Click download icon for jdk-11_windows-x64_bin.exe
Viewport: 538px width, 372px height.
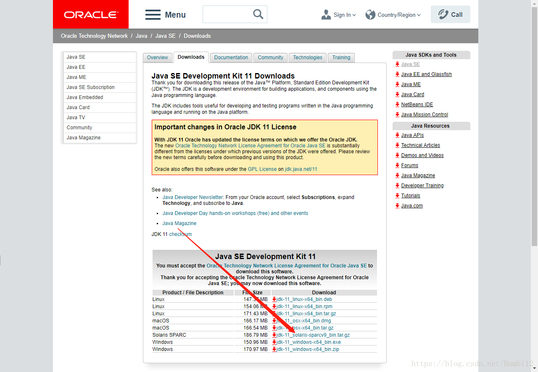[x=274, y=342]
